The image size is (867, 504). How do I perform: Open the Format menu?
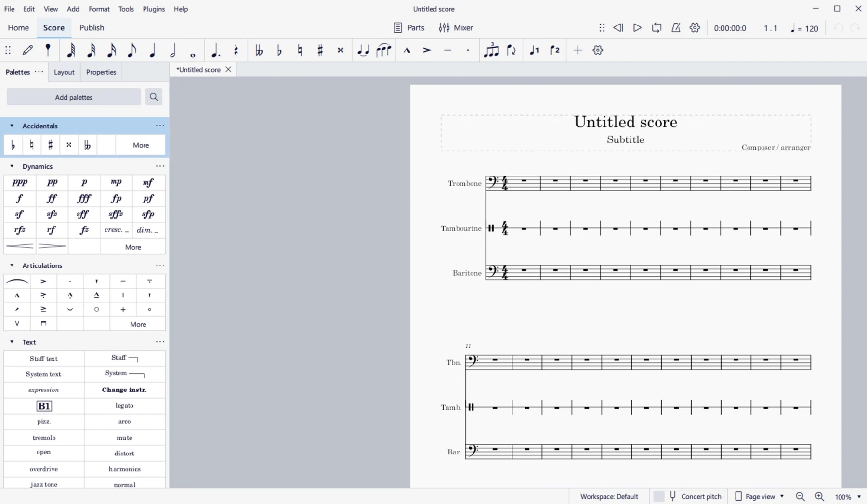click(x=99, y=9)
